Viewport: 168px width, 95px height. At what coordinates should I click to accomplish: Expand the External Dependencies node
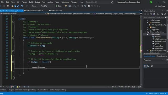click(148, 51)
